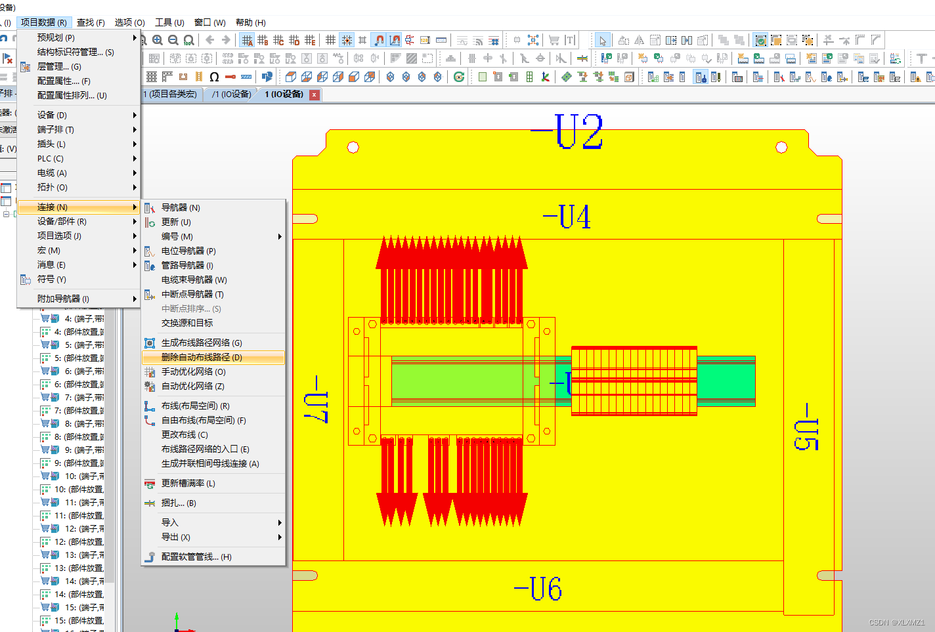Toggle grid E in toolbar

click(x=310, y=40)
